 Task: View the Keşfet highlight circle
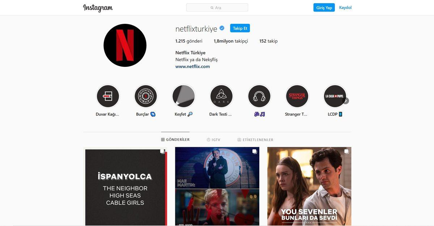(183, 96)
